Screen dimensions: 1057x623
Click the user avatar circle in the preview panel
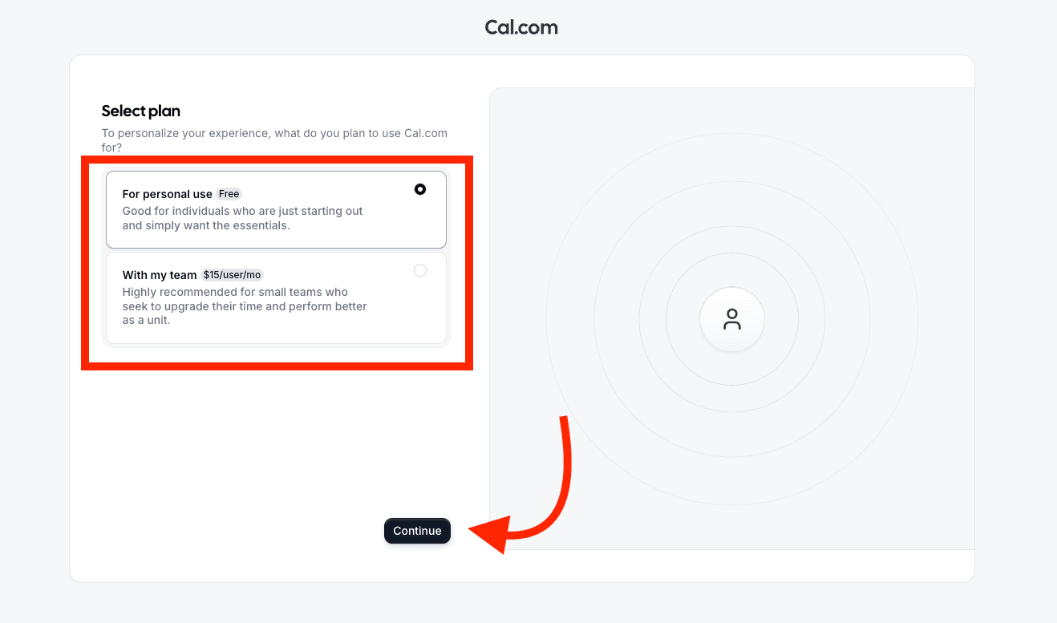click(731, 318)
